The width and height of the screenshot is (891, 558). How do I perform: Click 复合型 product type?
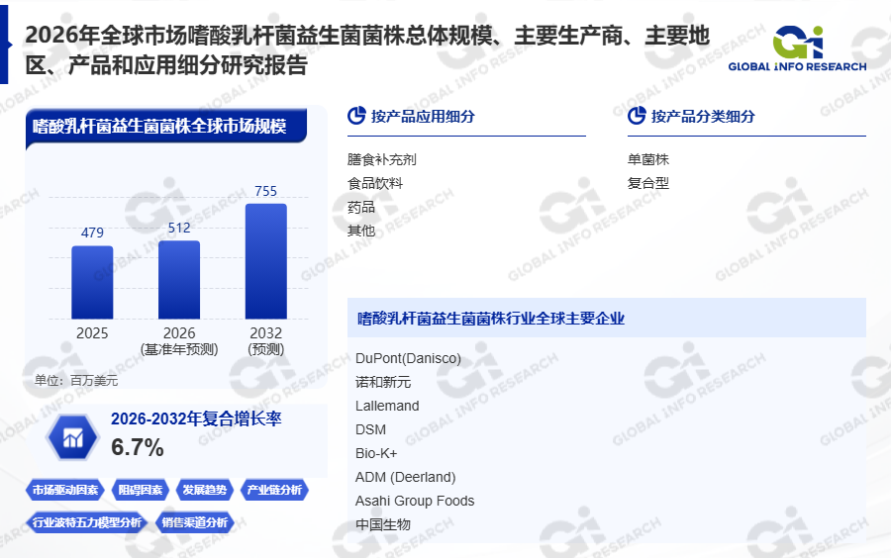[x=648, y=183]
